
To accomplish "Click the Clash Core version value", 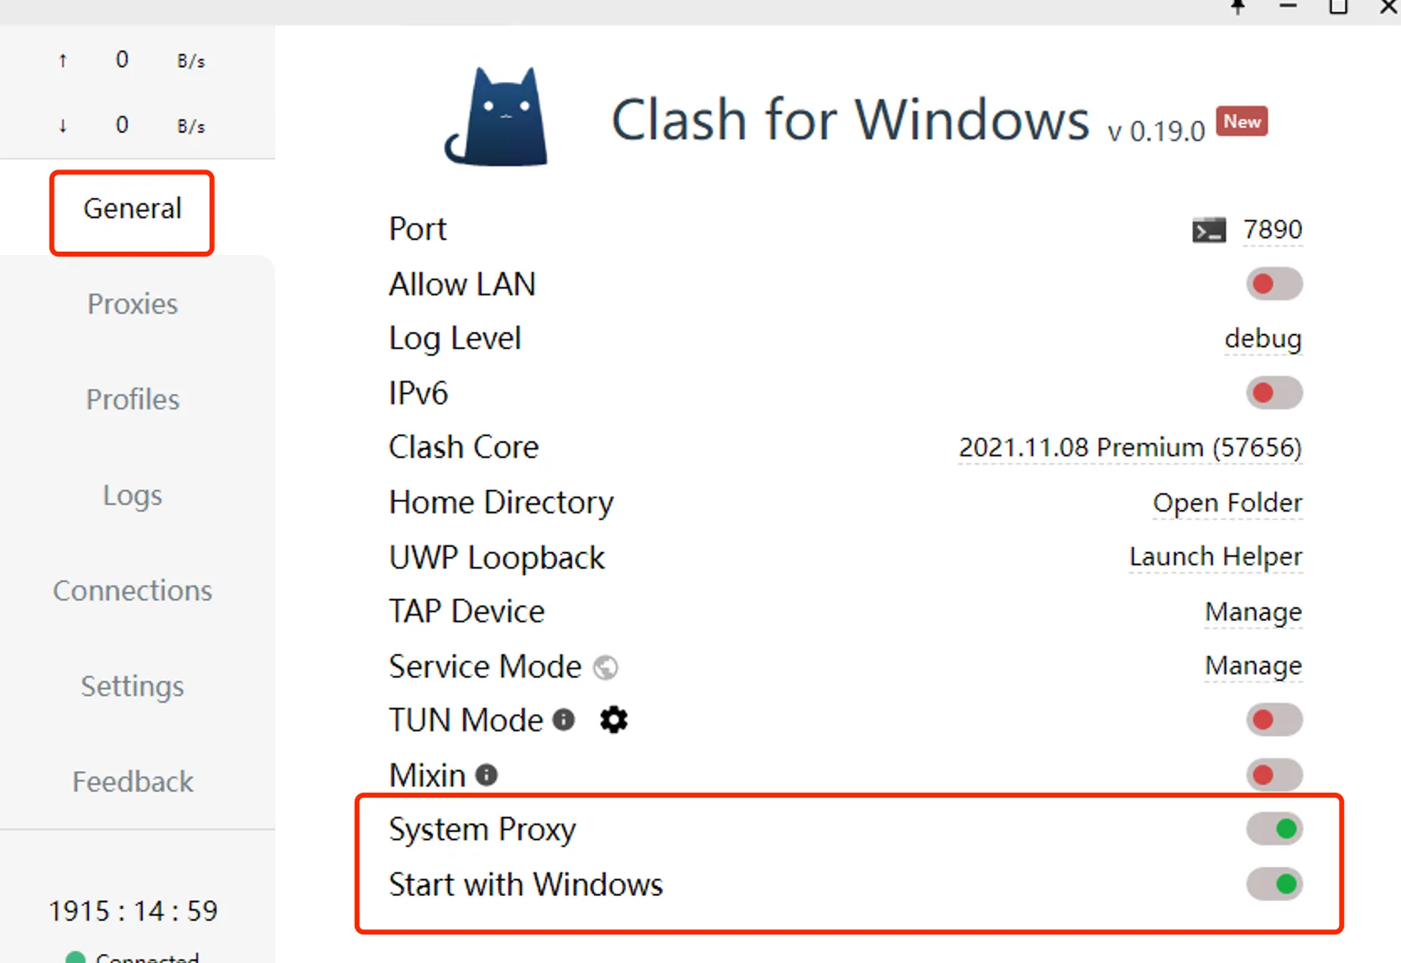I will click(x=1130, y=447).
